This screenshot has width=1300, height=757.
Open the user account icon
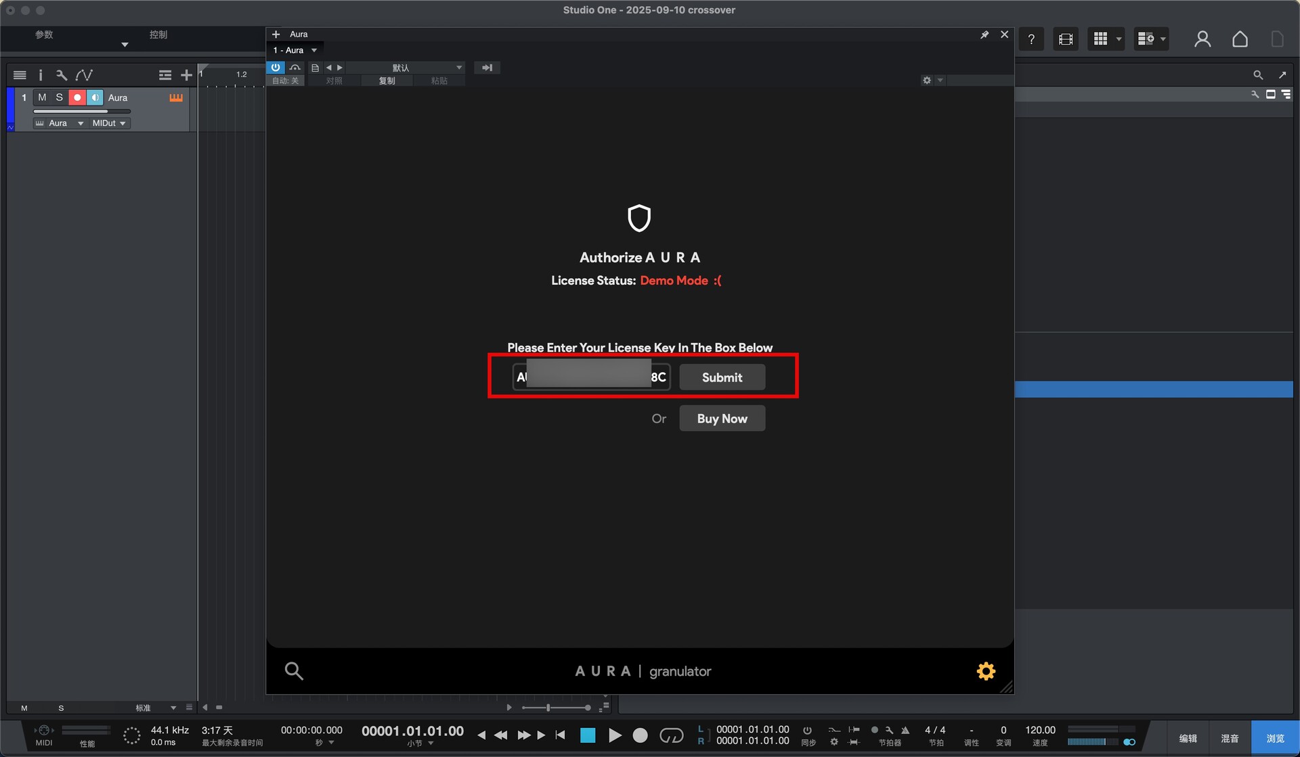tap(1202, 39)
